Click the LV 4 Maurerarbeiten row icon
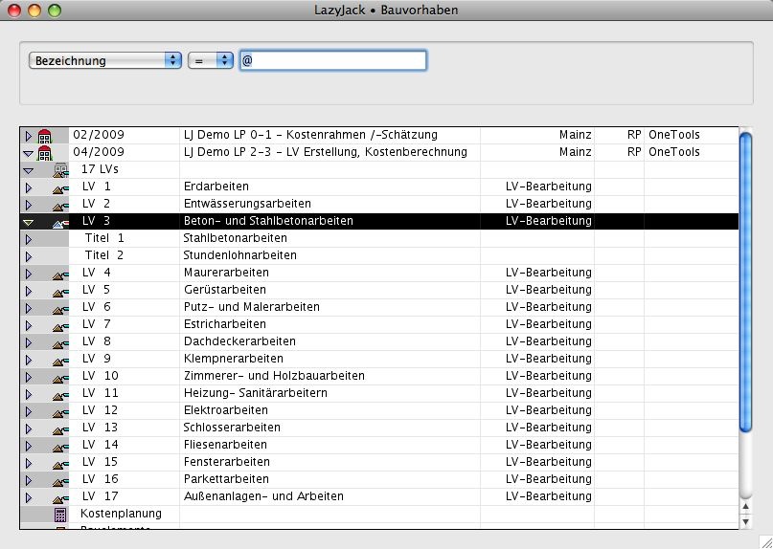 coord(60,274)
